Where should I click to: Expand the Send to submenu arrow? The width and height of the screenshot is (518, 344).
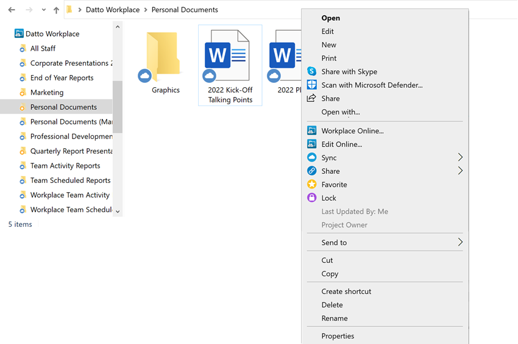click(460, 242)
